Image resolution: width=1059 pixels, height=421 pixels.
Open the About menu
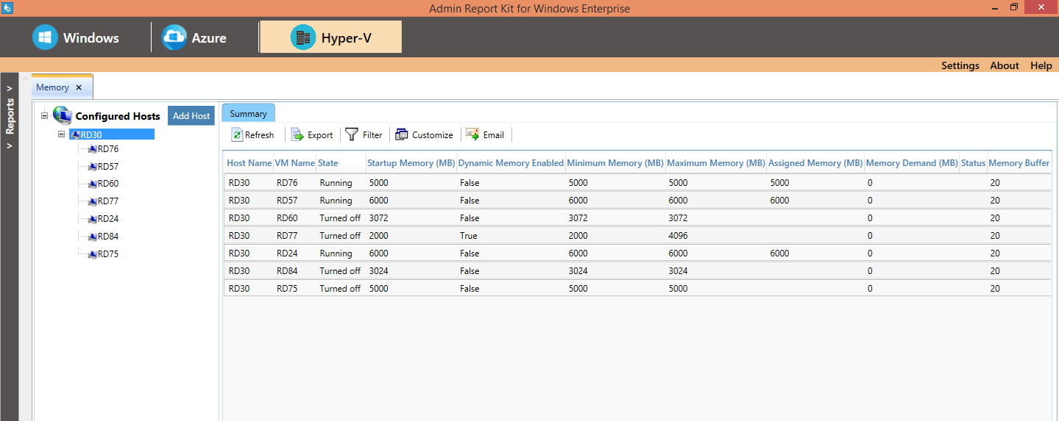(x=1005, y=65)
